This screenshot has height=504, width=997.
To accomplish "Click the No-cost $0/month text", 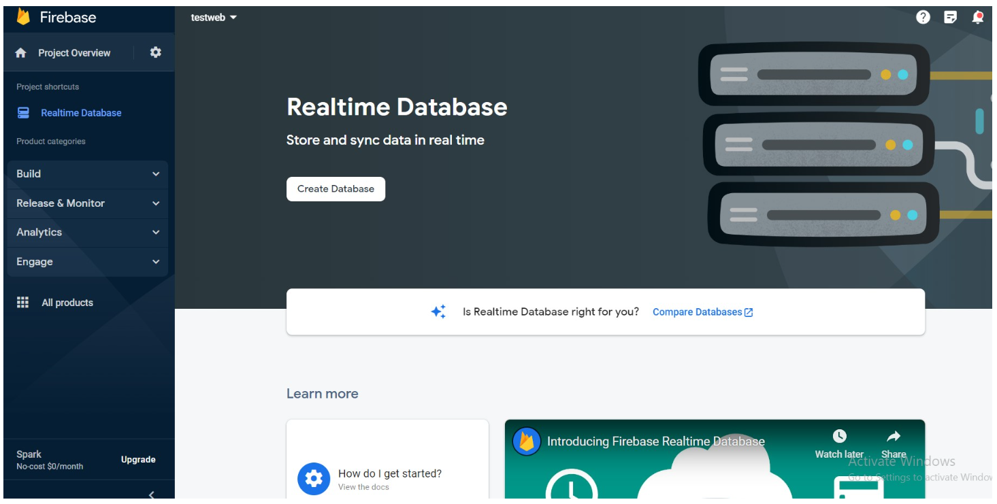I will pos(50,467).
